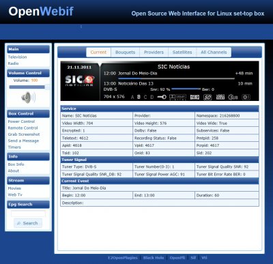Open Box Info page

[16, 164]
